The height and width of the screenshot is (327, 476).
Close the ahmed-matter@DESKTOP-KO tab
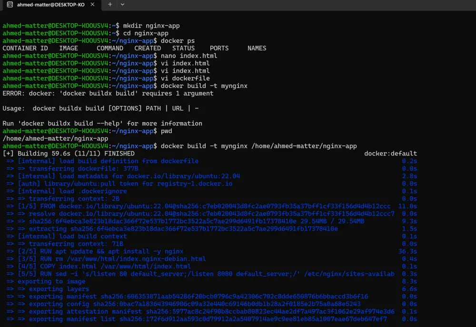(92, 5)
